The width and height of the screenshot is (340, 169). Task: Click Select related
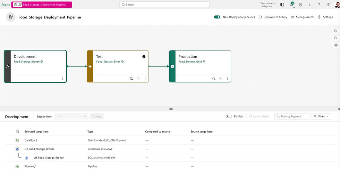pyautogui.click(x=259, y=116)
